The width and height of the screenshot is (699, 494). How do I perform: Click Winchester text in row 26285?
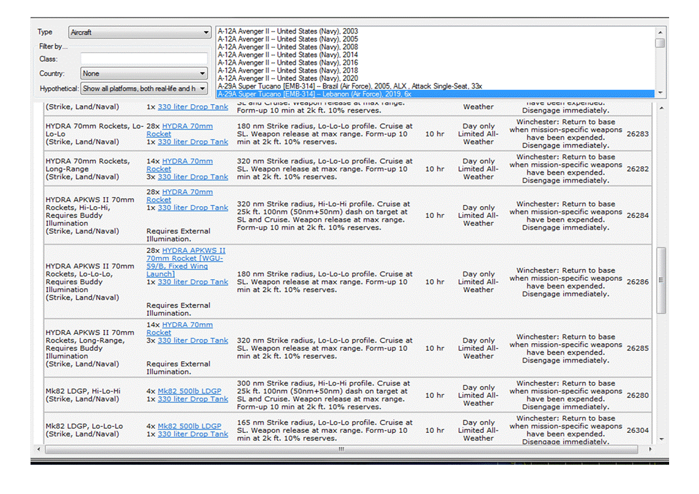pos(566,348)
